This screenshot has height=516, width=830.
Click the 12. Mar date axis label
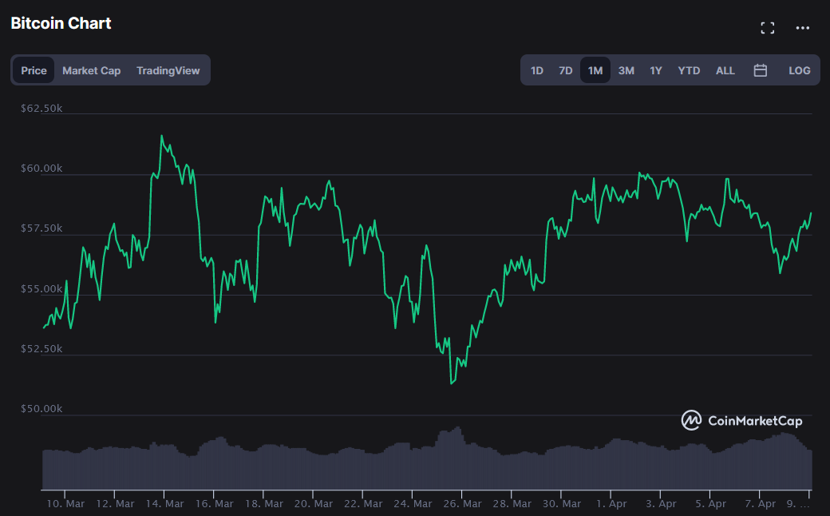click(115, 504)
